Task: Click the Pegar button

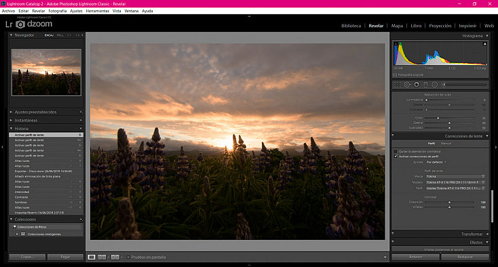Action: tap(65, 257)
